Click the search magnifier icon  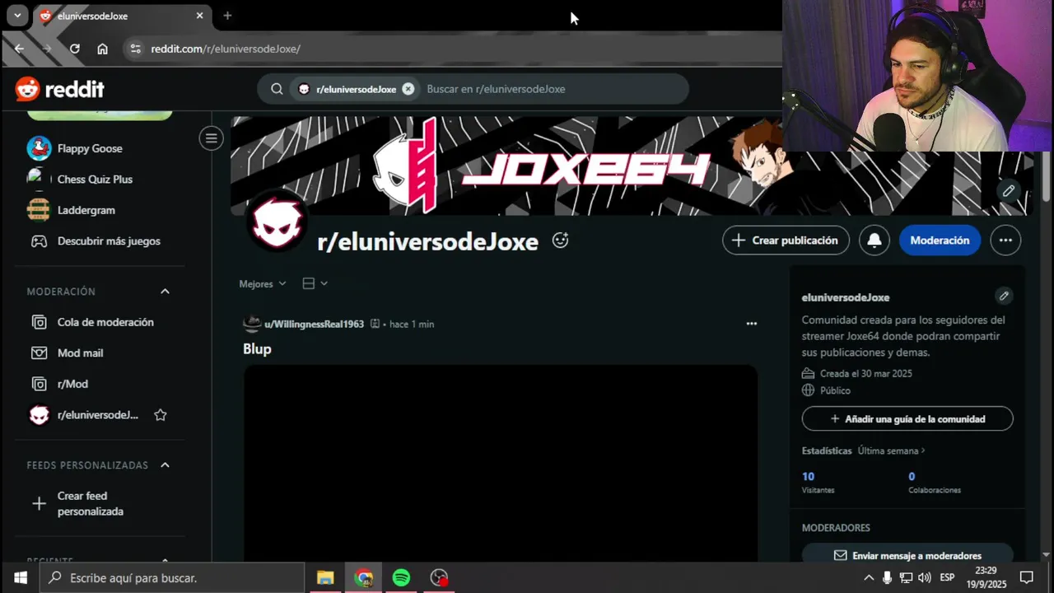pos(277,89)
